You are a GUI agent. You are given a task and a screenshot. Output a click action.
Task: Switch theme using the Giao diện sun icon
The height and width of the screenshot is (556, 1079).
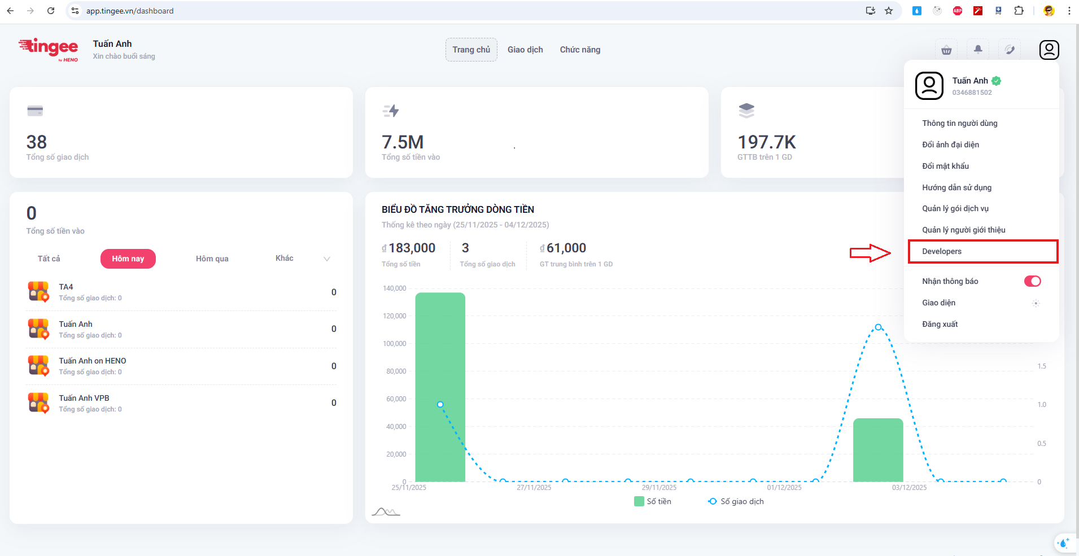1036,303
